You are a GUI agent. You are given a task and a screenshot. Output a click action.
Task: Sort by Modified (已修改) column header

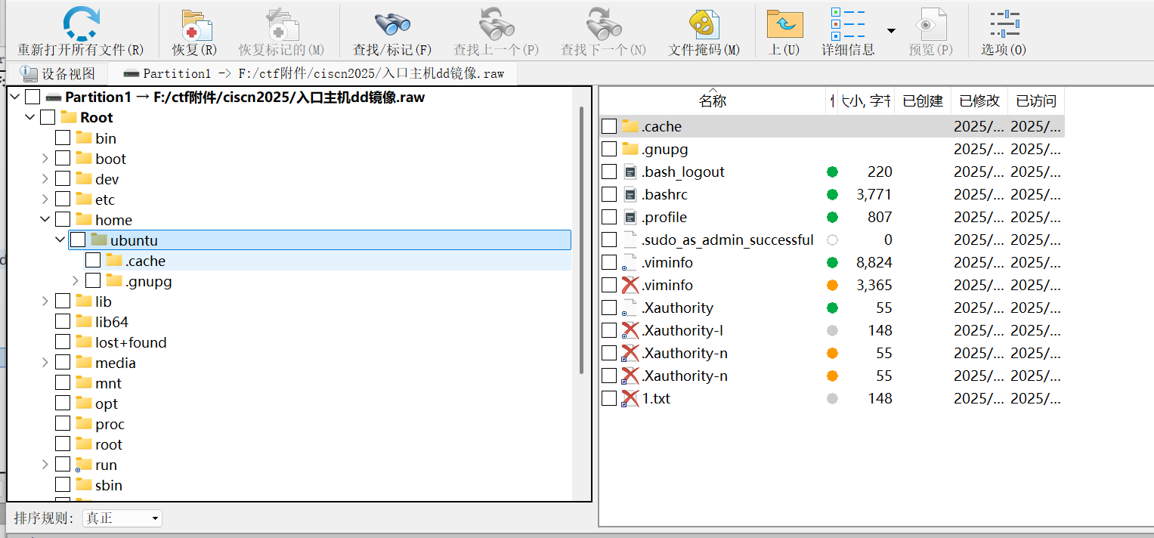979,101
